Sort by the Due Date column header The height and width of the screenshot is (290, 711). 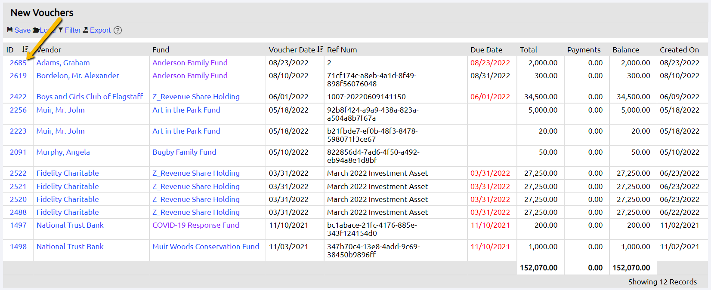486,50
